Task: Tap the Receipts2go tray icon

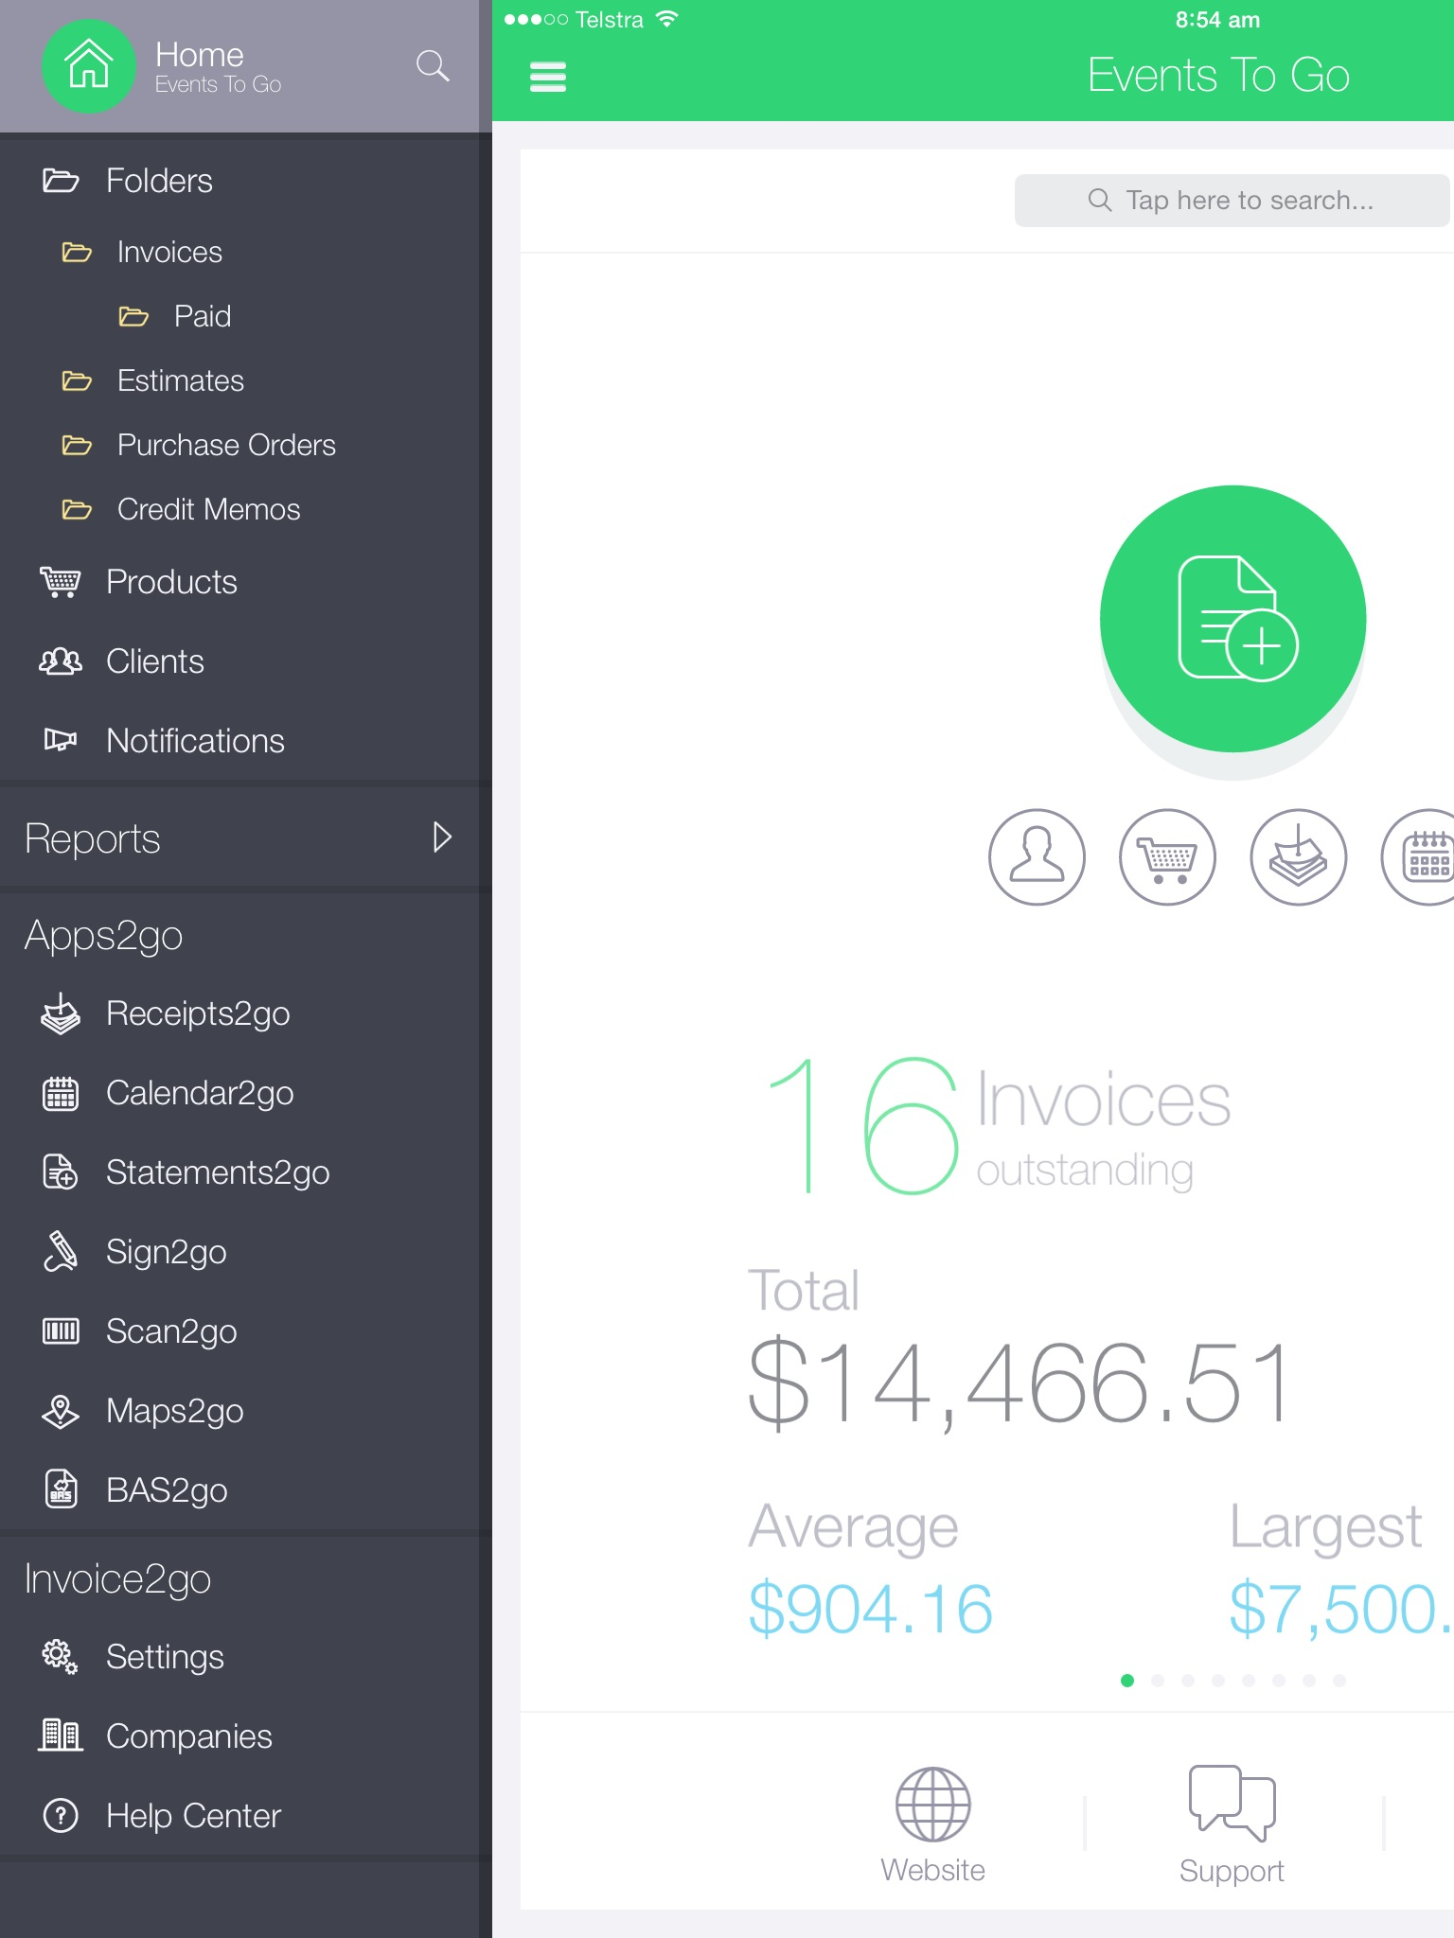Action: (61, 1013)
